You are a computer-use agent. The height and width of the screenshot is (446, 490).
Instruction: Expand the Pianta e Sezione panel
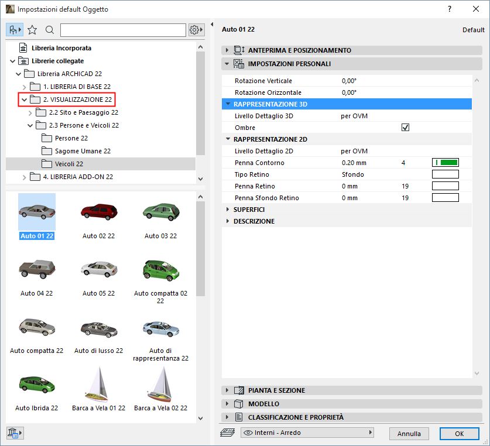(x=276, y=390)
